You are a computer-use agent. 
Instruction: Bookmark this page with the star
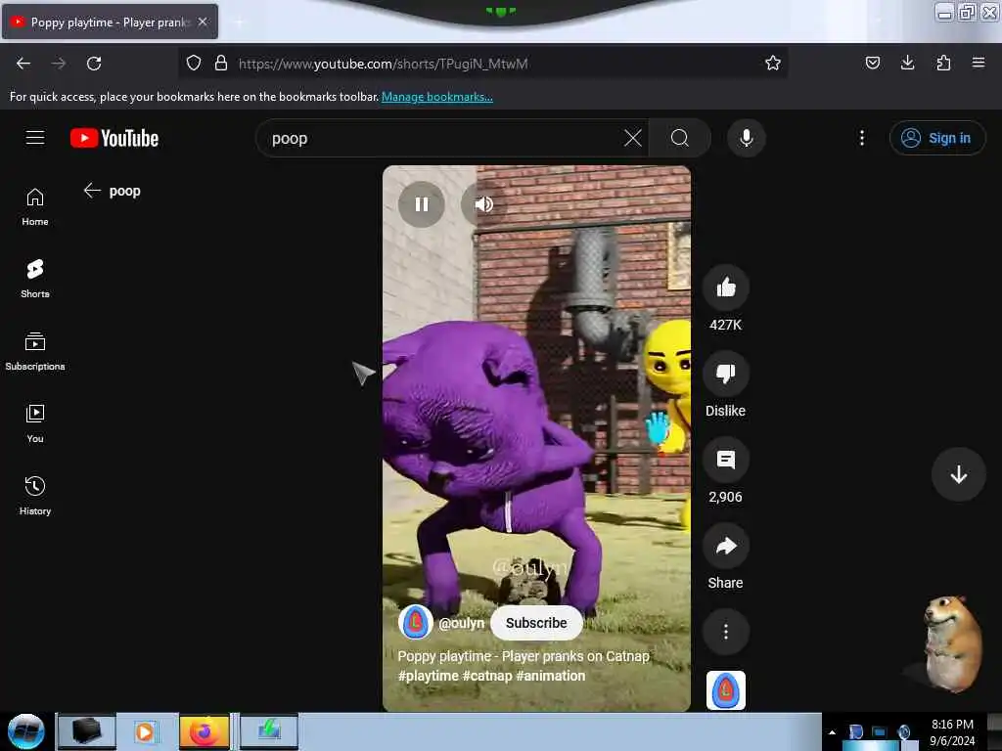[773, 64]
